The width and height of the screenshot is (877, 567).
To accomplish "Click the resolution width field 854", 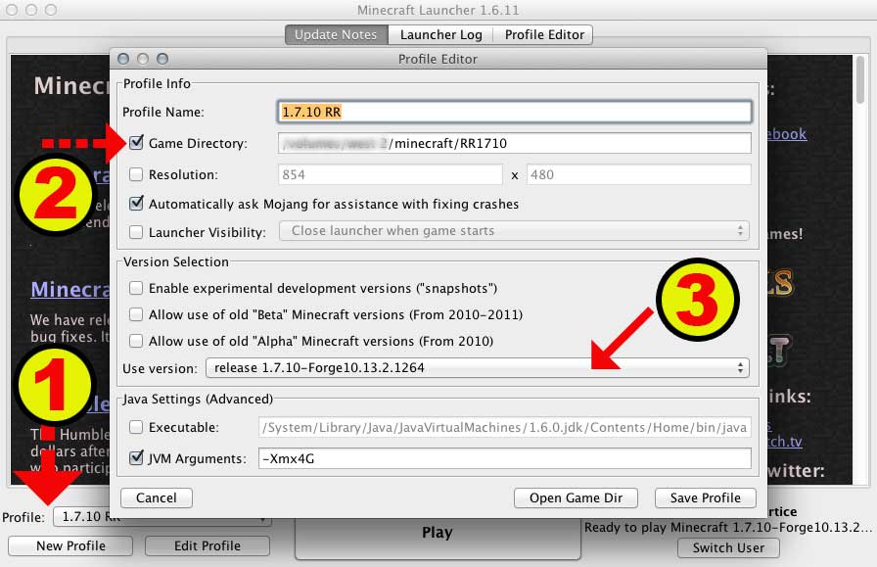I will 390,174.
